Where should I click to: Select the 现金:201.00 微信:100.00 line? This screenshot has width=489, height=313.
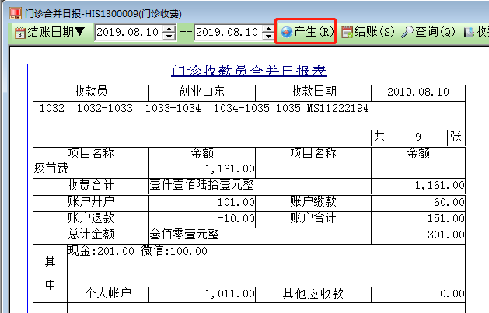[x=138, y=251]
